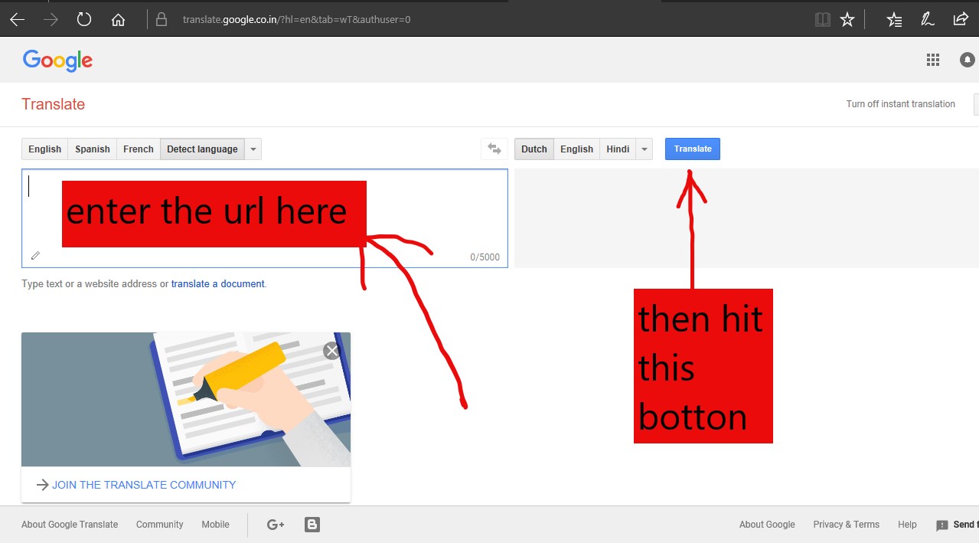Reload the page with the refresh icon

[x=84, y=20]
